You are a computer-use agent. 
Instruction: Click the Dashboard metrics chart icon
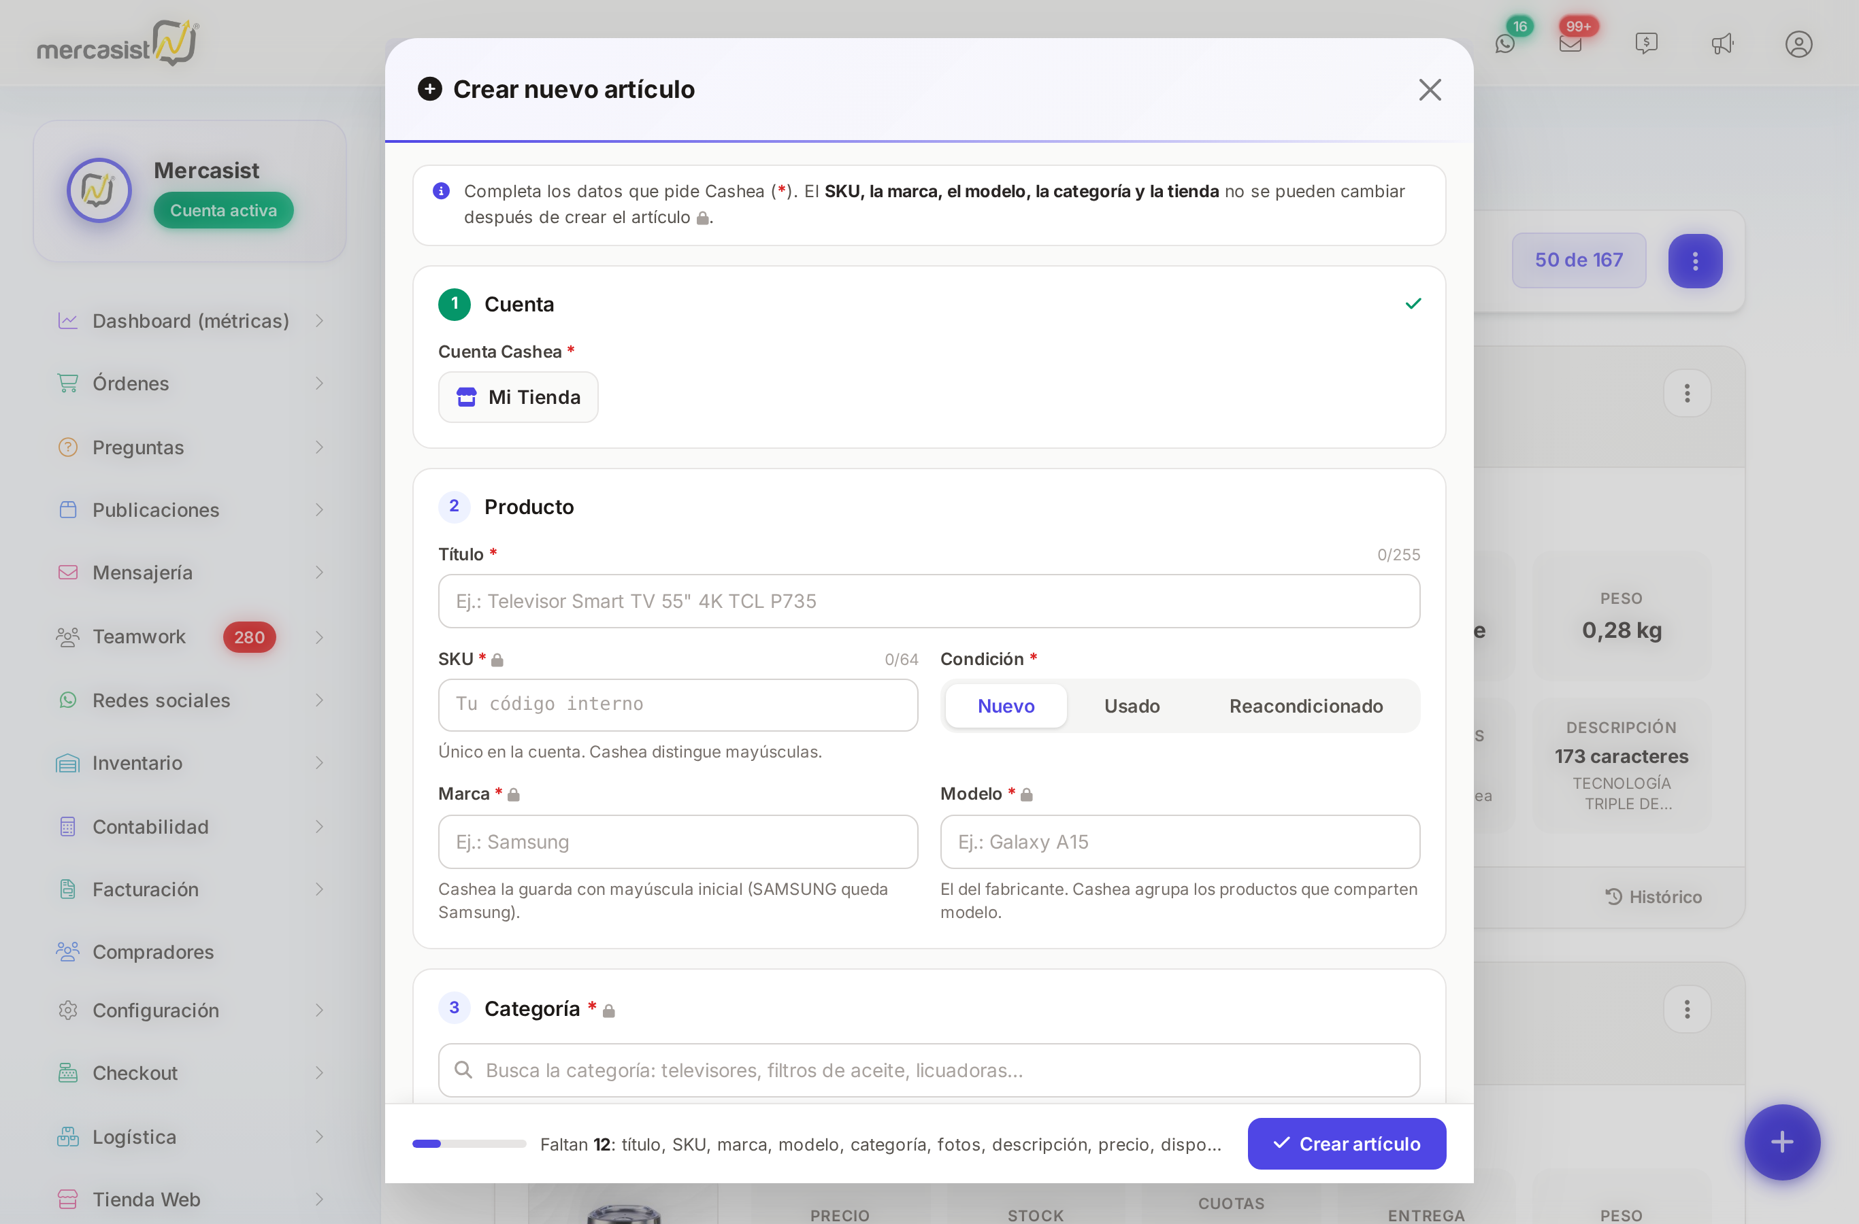coord(68,321)
